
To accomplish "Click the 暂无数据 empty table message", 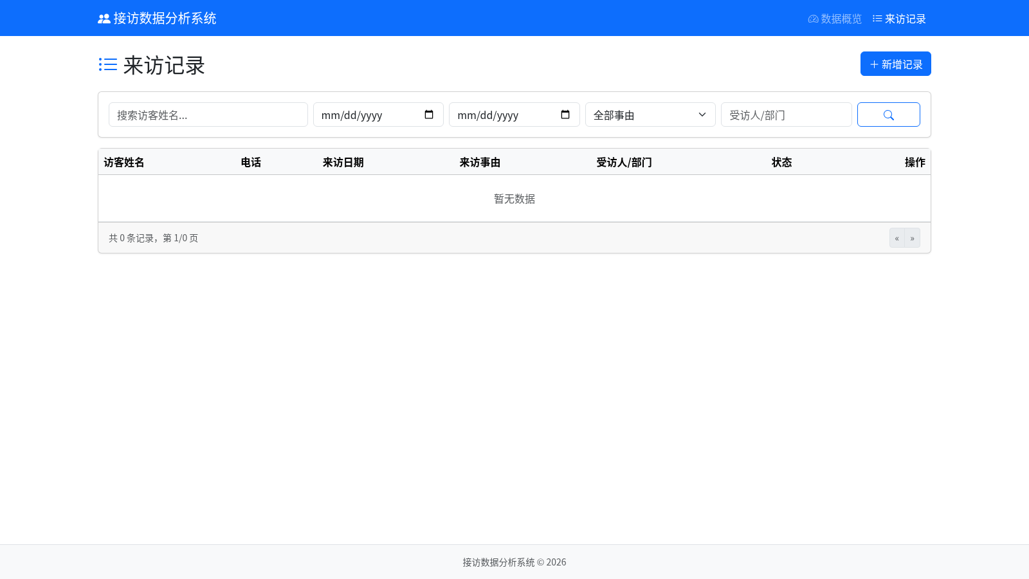I will point(514,199).
